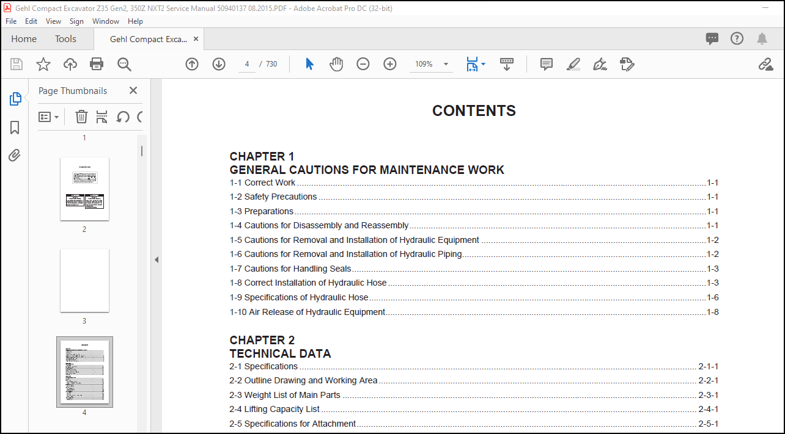Open the stamp tool
This screenshot has width=785, height=434.
pyautogui.click(x=627, y=64)
